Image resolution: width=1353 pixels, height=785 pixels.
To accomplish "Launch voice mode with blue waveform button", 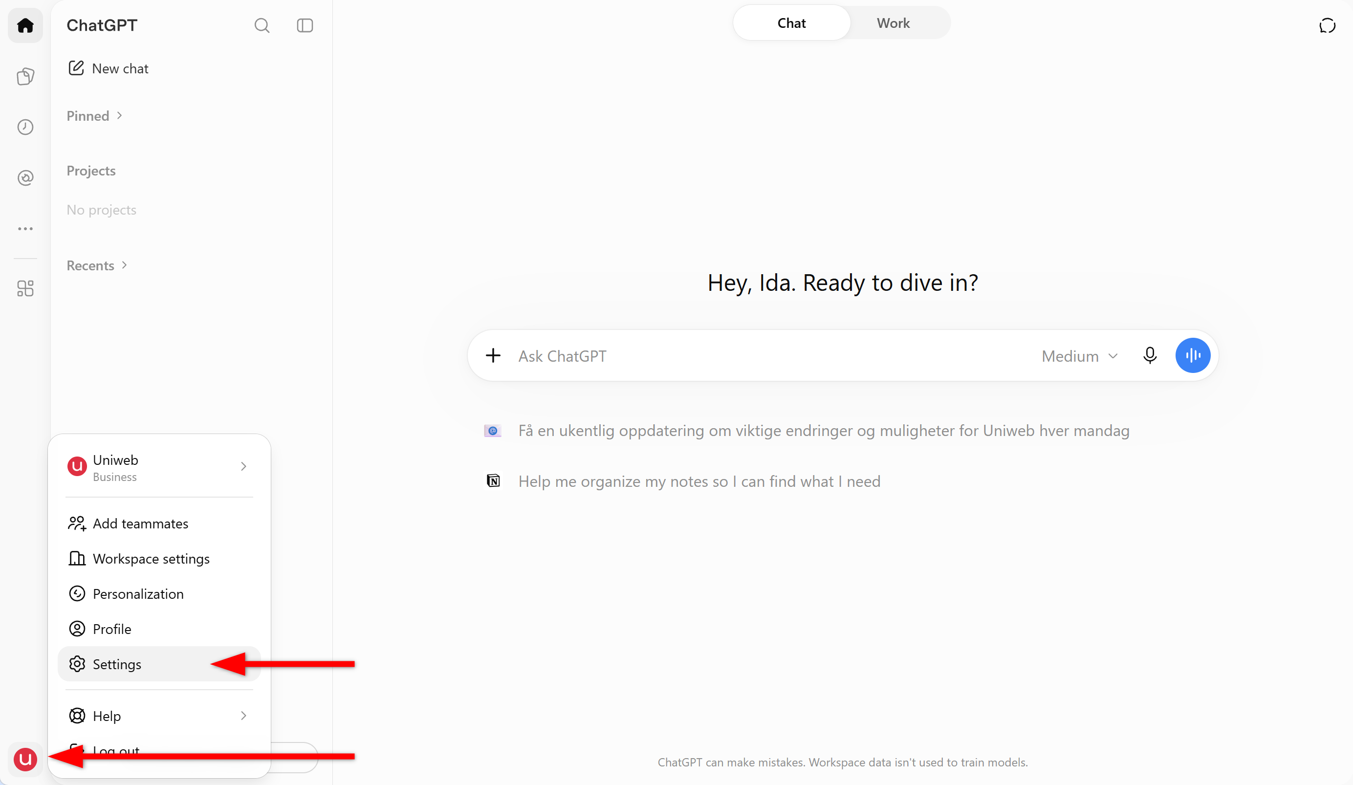I will pyautogui.click(x=1193, y=355).
